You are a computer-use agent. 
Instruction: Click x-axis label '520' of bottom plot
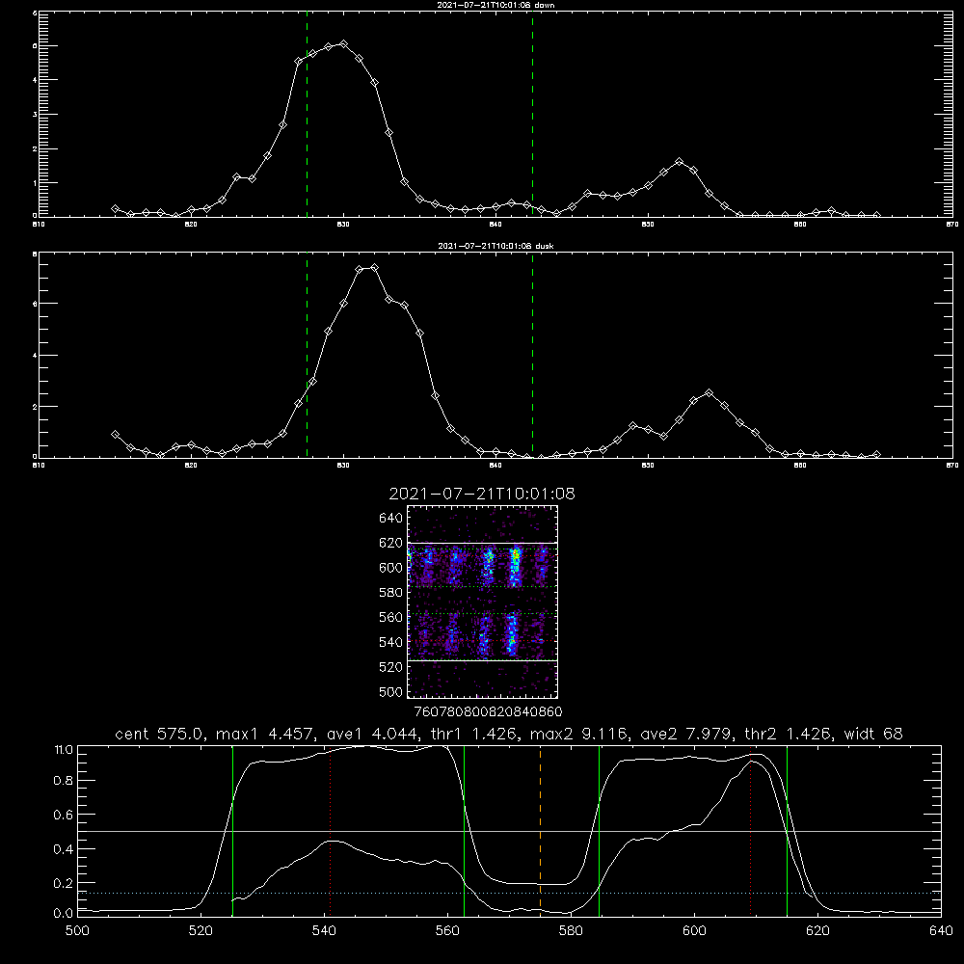pos(201,930)
